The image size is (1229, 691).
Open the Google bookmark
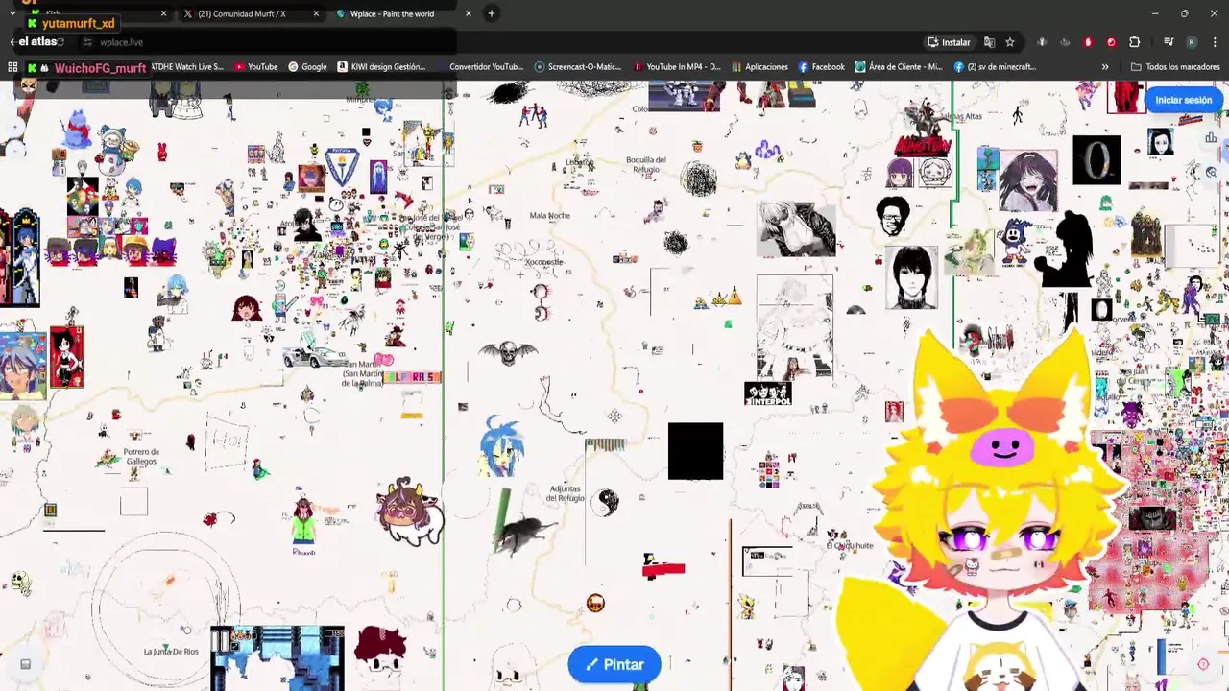(x=307, y=67)
